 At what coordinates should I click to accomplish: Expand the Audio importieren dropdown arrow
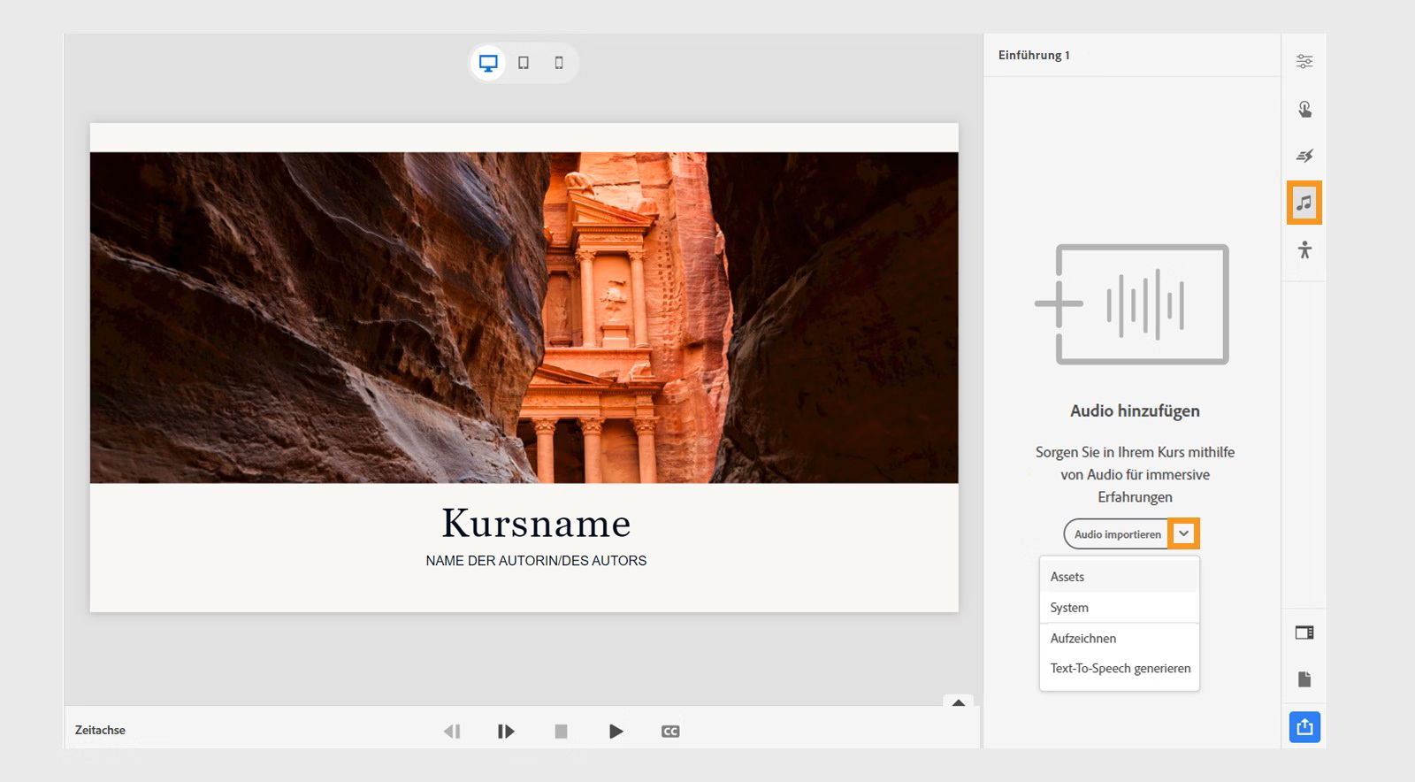click(1183, 533)
